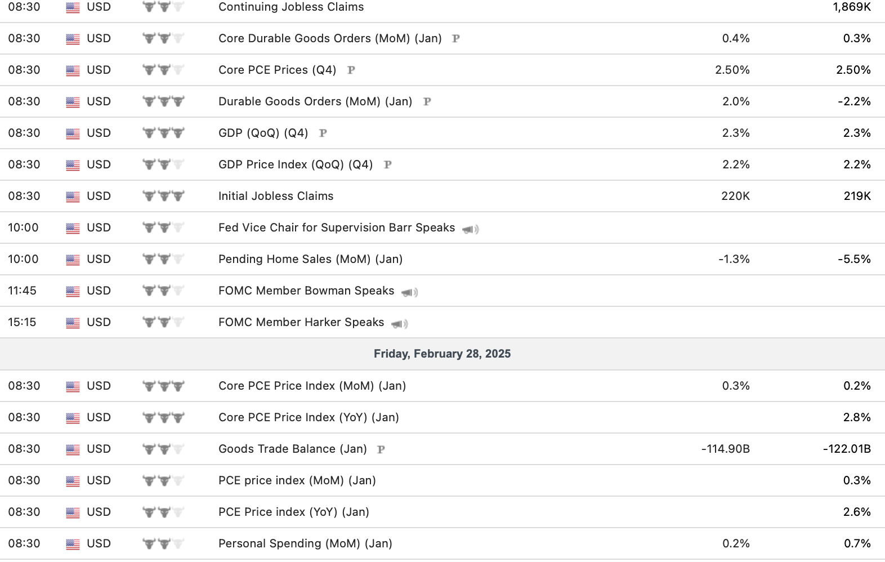Screen dimensions: 885x562
Task: Open the Continuing Jobless Claims event
Action: [291, 7]
